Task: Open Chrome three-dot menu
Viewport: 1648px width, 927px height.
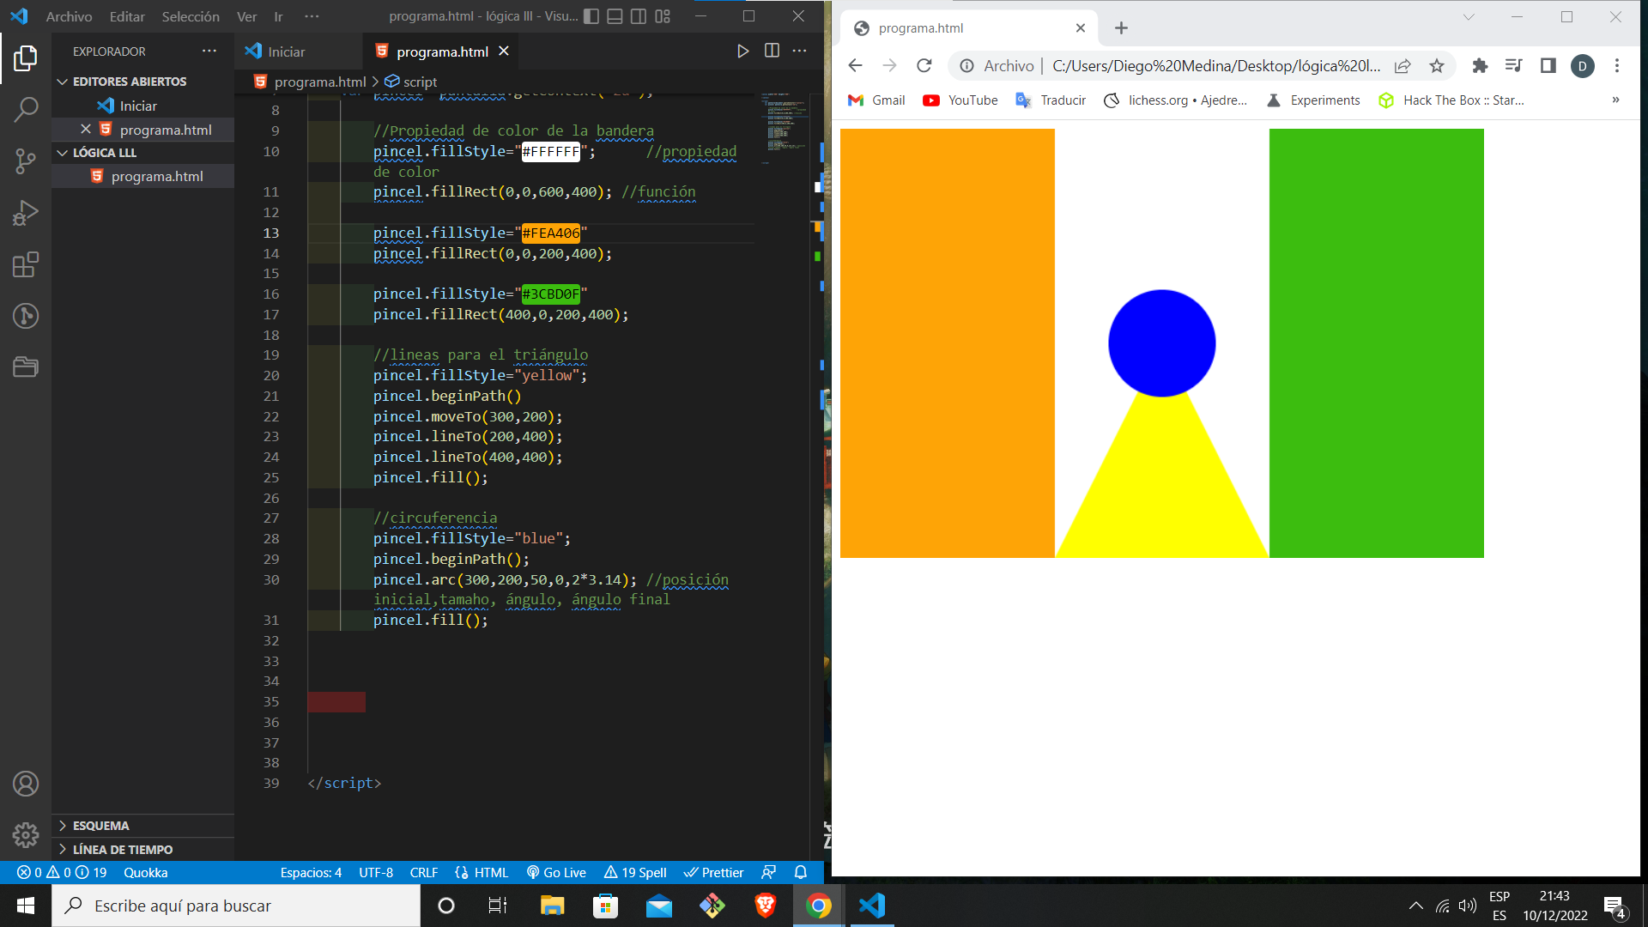Action: point(1617,66)
